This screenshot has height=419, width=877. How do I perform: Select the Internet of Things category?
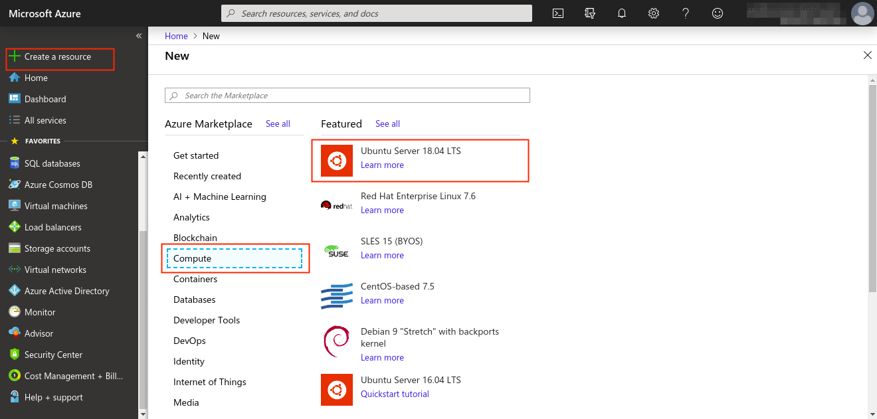(x=210, y=382)
